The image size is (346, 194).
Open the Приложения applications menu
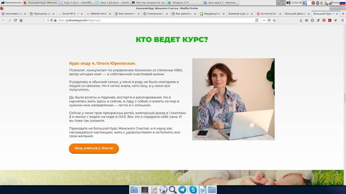pos(11,3)
